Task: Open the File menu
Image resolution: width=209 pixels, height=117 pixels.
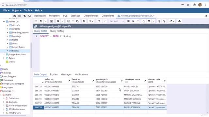Action: 6,10
